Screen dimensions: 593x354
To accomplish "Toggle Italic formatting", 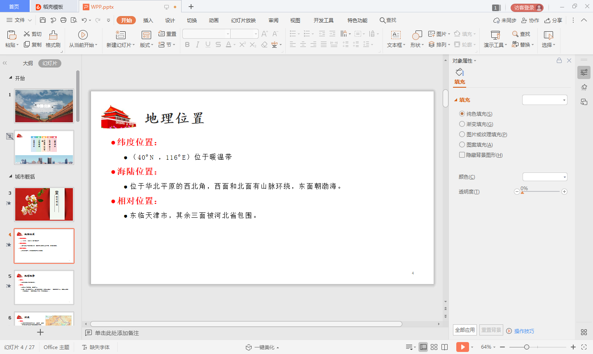I will point(198,44).
